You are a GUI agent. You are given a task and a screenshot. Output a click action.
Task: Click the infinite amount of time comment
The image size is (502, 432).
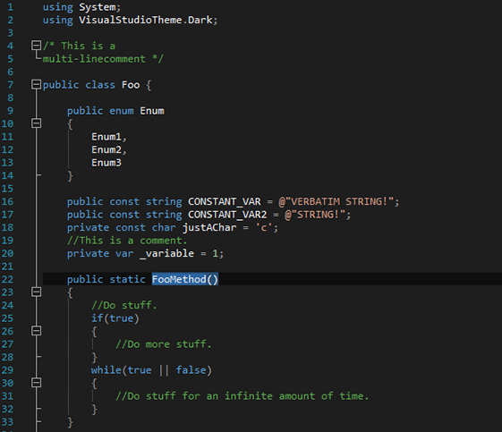tap(242, 396)
